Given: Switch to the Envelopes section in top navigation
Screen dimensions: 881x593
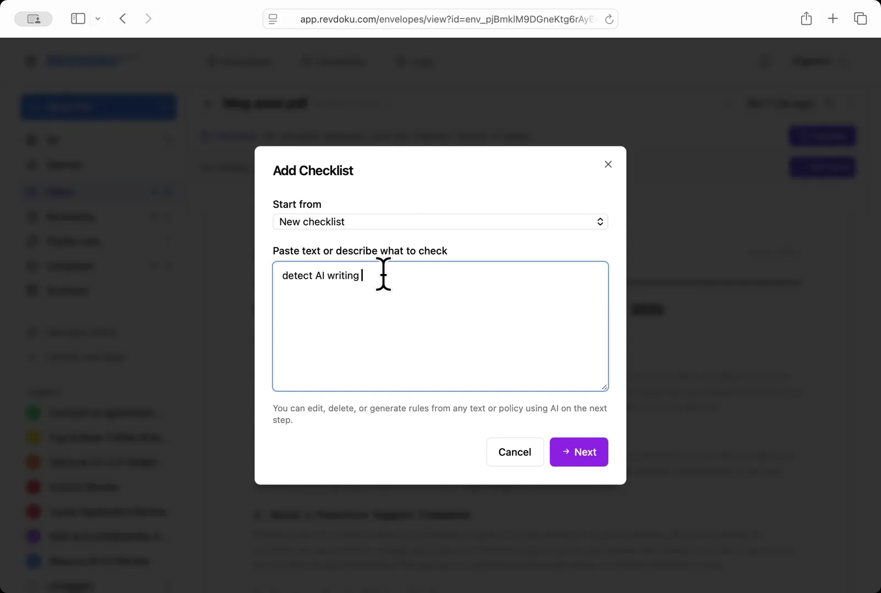Looking at the screenshot, I should click(x=239, y=62).
